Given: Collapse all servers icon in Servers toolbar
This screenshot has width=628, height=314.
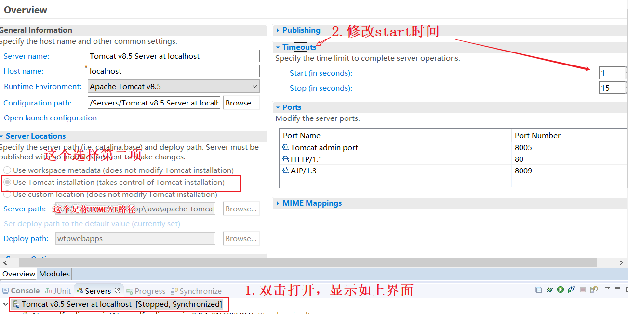Looking at the screenshot, I should point(538,290).
